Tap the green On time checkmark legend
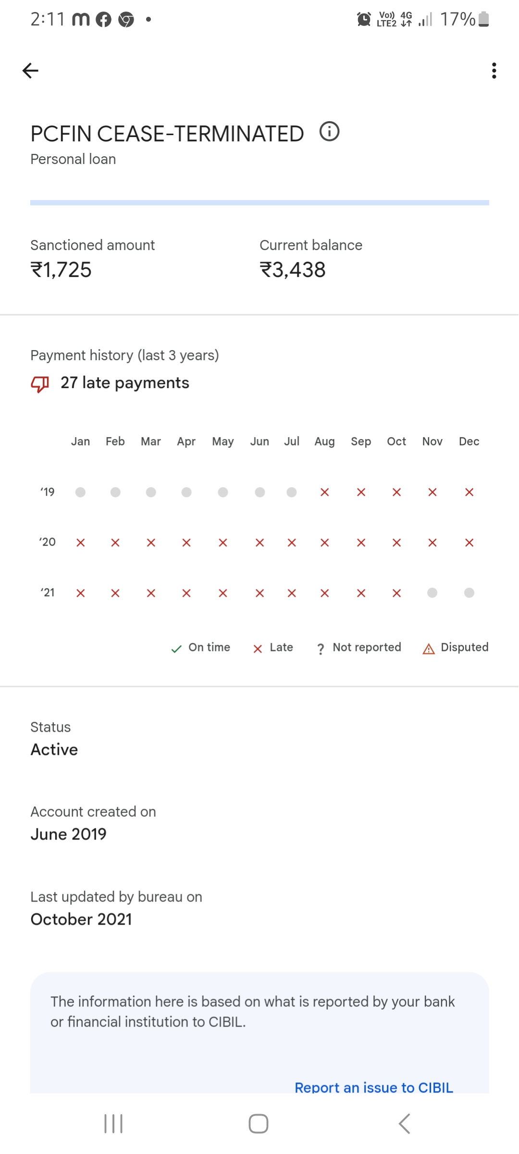The image size is (519, 1154). point(176,649)
